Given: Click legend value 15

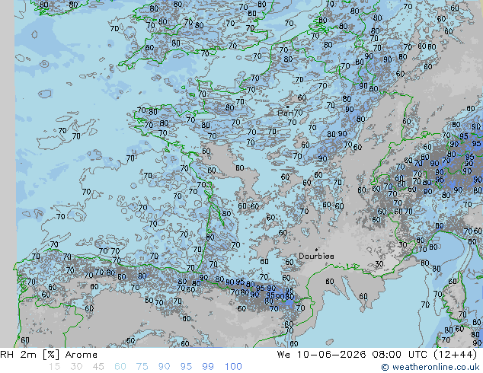Looking at the screenshot, I should point(54,367).
